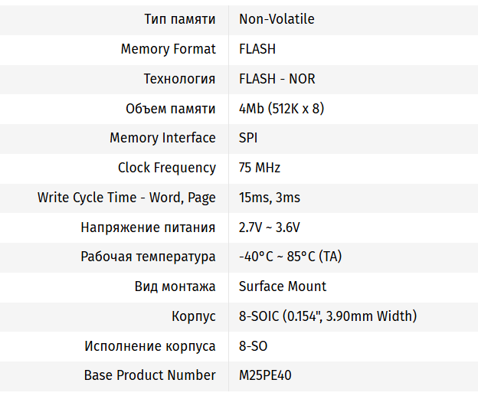The height and width of the screenshot is (396, 478).
Task: Click the 'Технология' row label
Action: [179, 79]
